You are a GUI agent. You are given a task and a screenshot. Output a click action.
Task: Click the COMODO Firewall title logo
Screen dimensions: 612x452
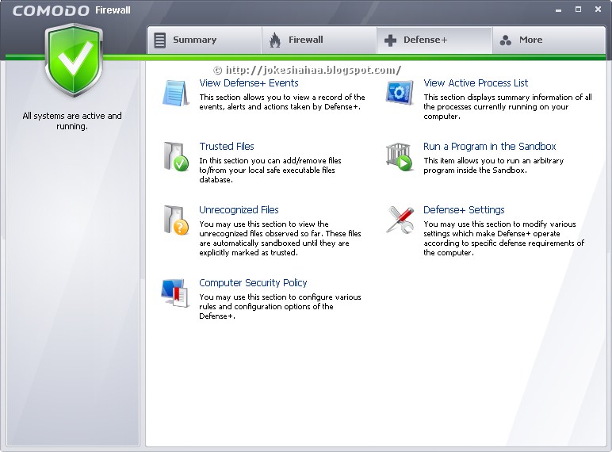click(71, 10)
